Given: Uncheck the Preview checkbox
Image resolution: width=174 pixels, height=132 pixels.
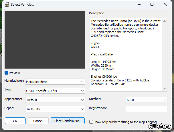Looking at the screenshot, I should click(7, 73).
